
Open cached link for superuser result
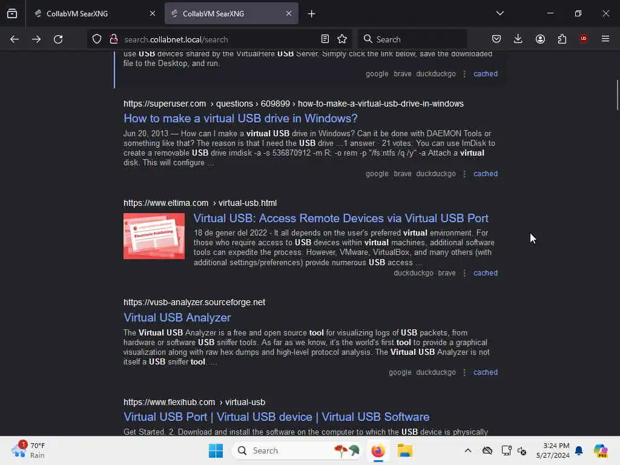tap(486, 174)
